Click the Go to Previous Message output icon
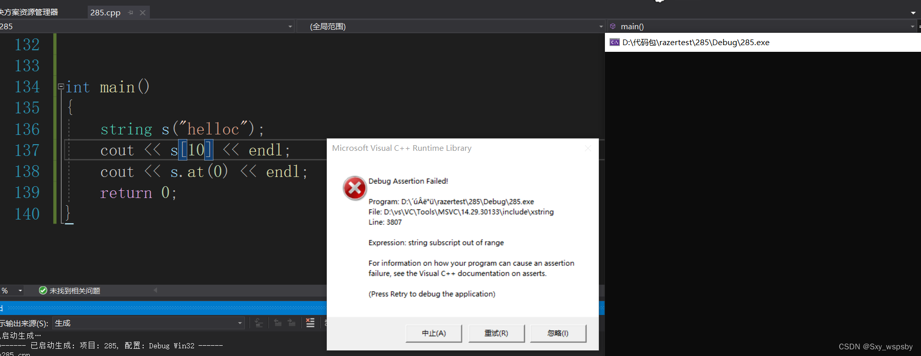921x356 pixels. point(278,323)
